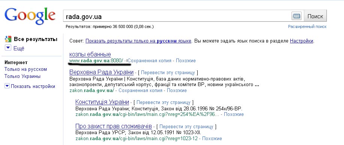Open Конституція України result
This screenshot has height=145, width=344.
(x=102, y=102)
